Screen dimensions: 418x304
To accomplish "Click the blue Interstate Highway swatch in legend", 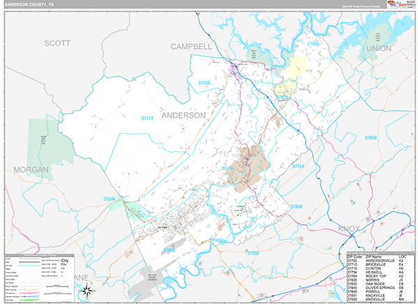I will tap(29, 296).
